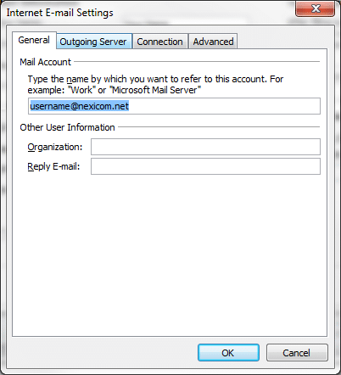Close the Internet E-mail Settings dialog
Image resolution: width=341 pixels, height=375 pixels.
(316, 8)
